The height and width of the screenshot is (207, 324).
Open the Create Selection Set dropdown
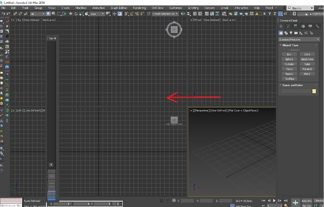coord(165,14)
